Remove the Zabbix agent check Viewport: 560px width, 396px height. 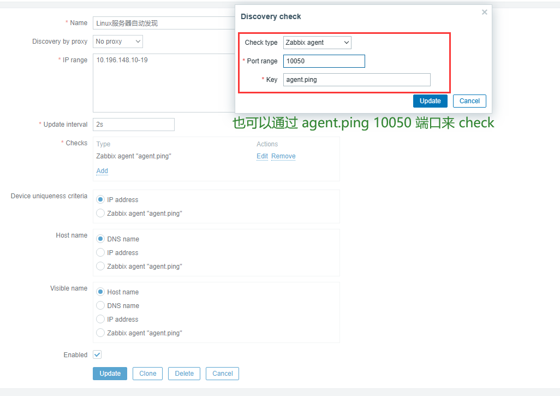tap(283, 156)
